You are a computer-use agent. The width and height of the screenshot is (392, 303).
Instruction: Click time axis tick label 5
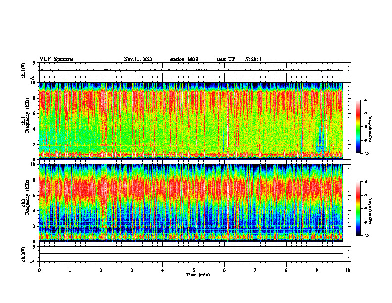click(x=194, y=270)
